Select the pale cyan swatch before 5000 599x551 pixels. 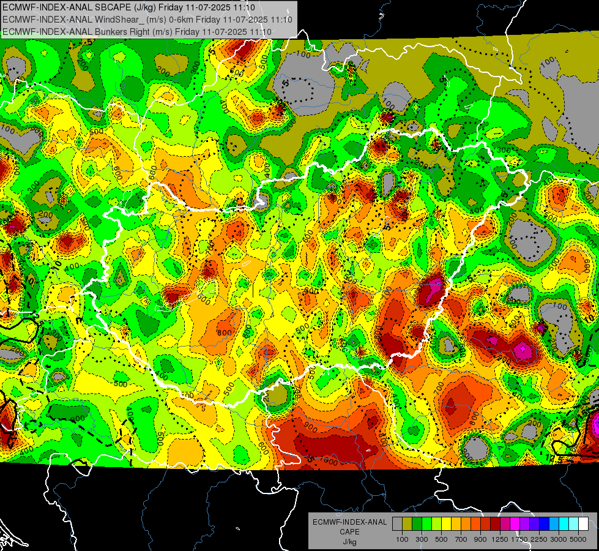(574, 524)
